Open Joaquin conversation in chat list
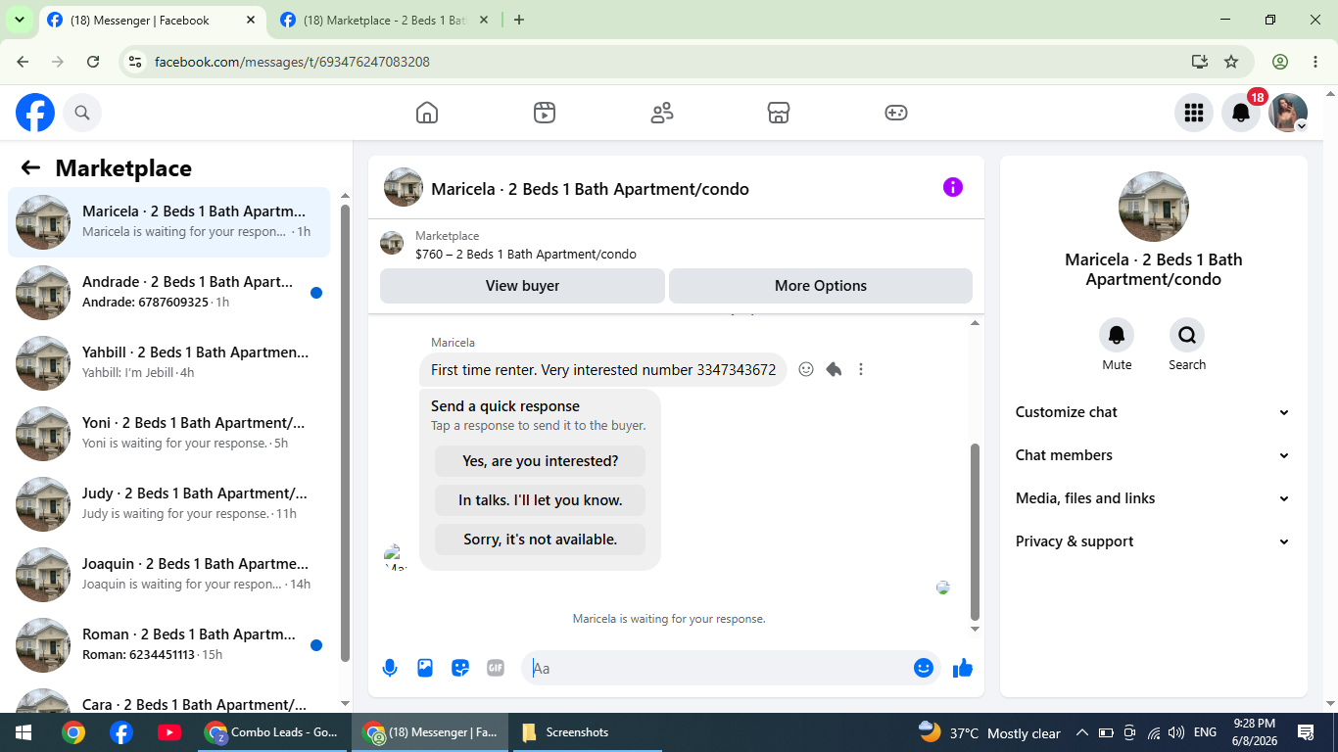The width and height of the screenshot is (1338, 752). [169, 575]
